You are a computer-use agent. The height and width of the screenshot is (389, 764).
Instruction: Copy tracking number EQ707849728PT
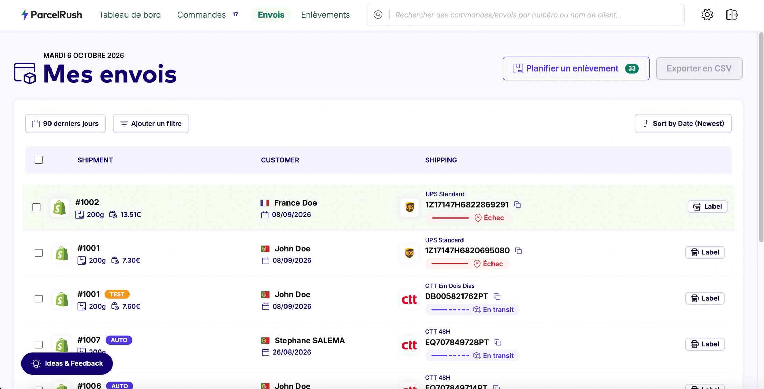[498, 342]
